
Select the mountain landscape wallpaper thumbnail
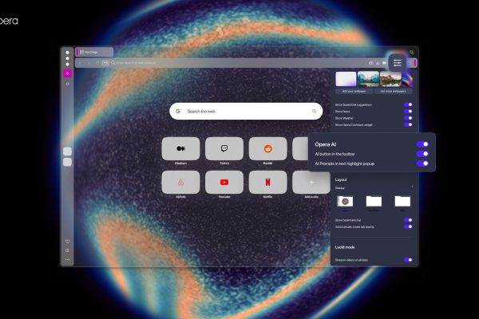coord(367,79)
